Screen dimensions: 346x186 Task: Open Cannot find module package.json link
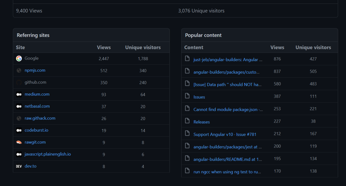[x=228, y=109]
